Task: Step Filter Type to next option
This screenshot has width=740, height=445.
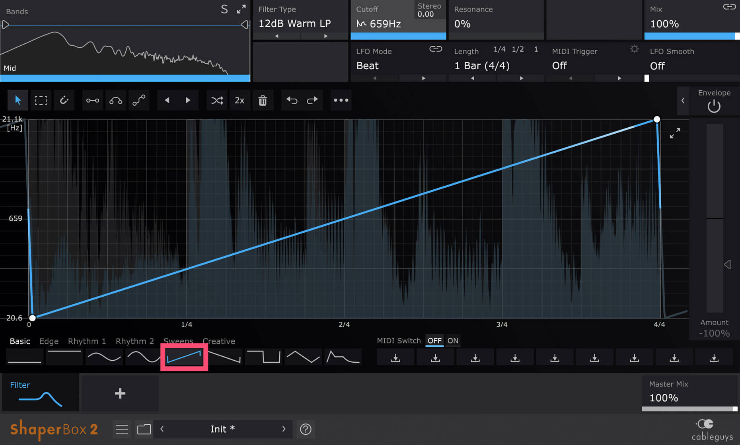Action: coord(325,36)
